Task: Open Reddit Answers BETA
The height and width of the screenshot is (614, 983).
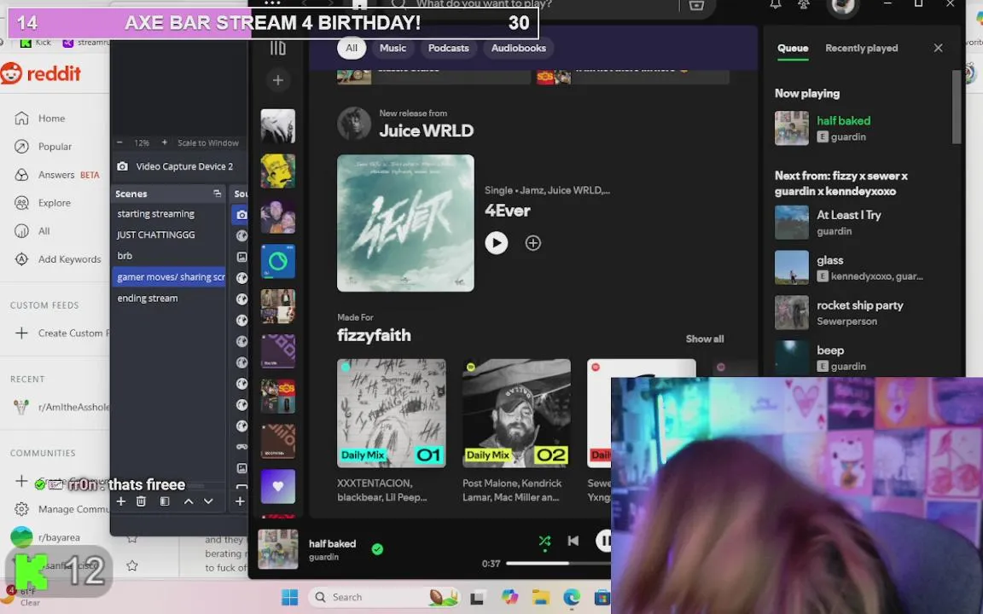Action: click(56, 175)
